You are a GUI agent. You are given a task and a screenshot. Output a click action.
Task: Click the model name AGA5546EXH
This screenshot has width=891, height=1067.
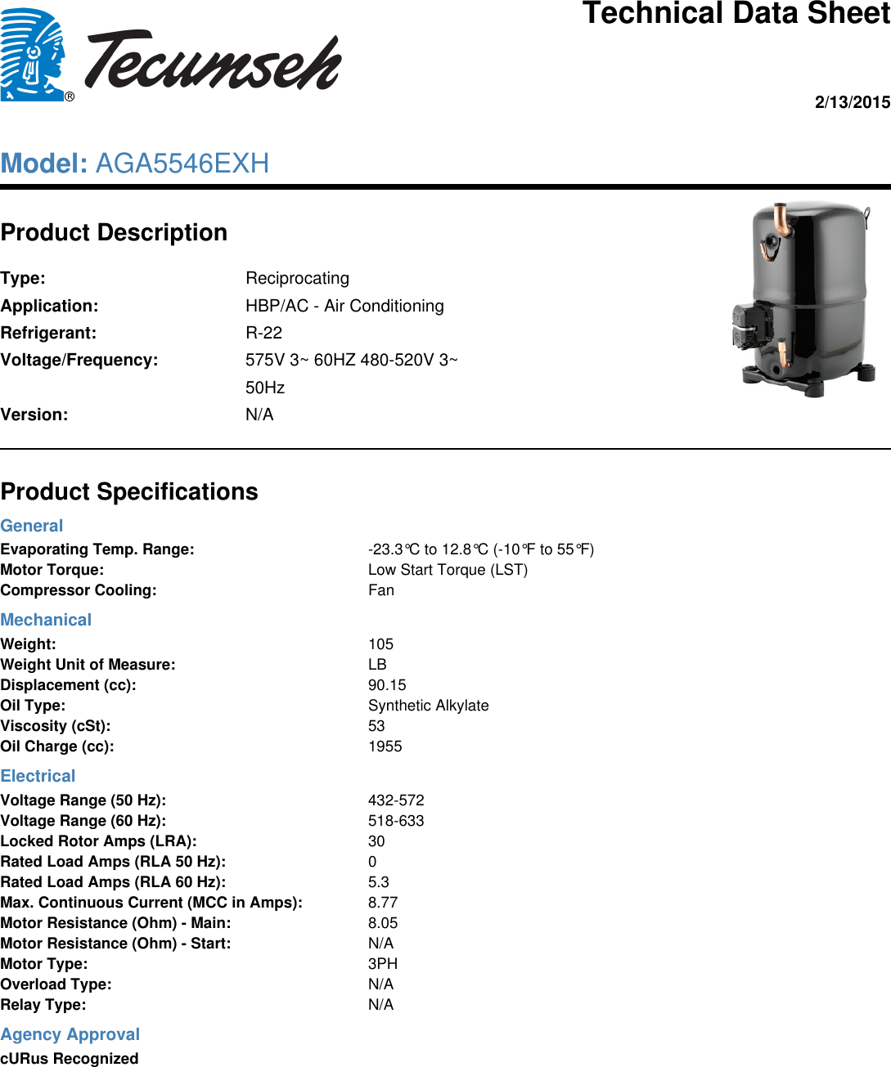tap(182, 163)
